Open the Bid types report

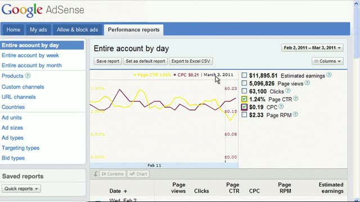coord(13,158)
